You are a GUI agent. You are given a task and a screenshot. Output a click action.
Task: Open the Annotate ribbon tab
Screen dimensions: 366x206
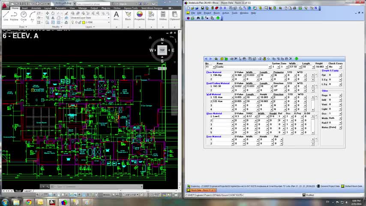click(x=36, y=8)
